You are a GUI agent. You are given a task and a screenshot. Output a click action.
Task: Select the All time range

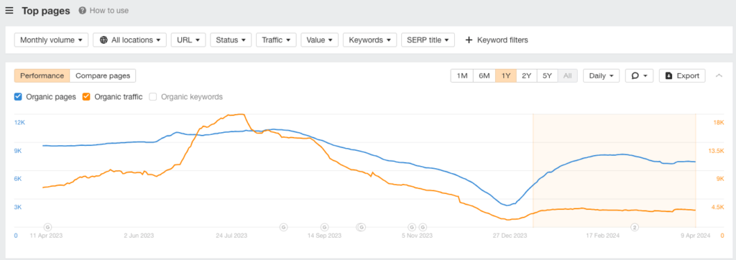point(568,75)
